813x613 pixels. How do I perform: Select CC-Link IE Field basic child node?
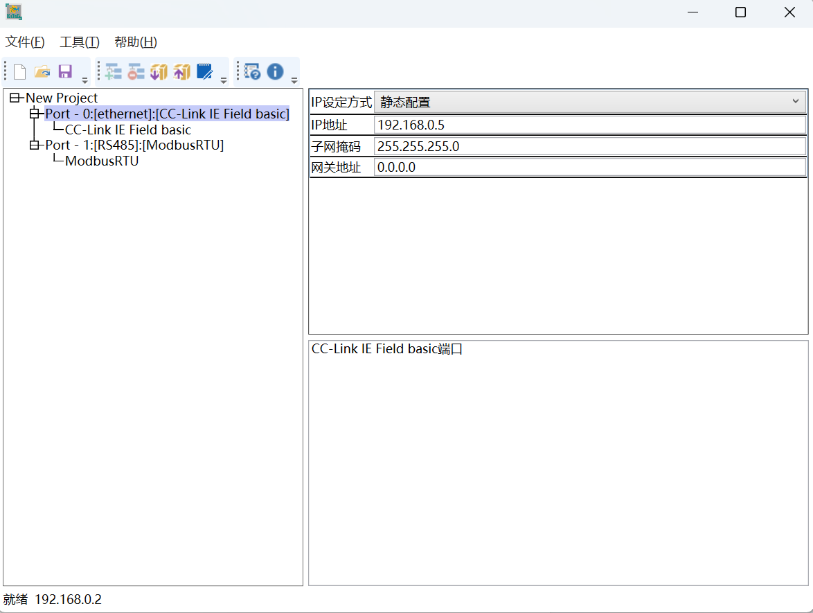(x=128, y=130)
